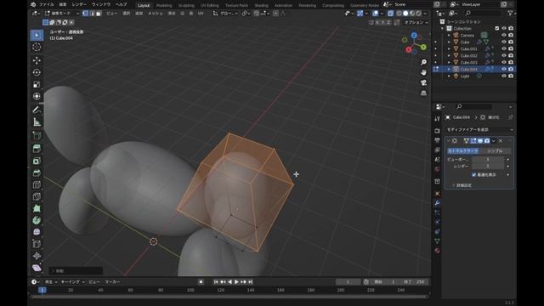Select Simple subdivision type button

coord(495,151)
